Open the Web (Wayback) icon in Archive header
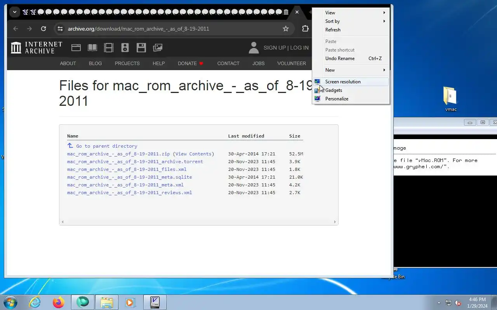497x310 pixels. 76,48
